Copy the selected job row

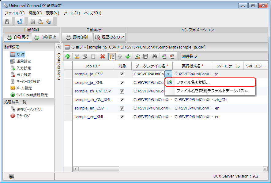(x=85, y=56)
